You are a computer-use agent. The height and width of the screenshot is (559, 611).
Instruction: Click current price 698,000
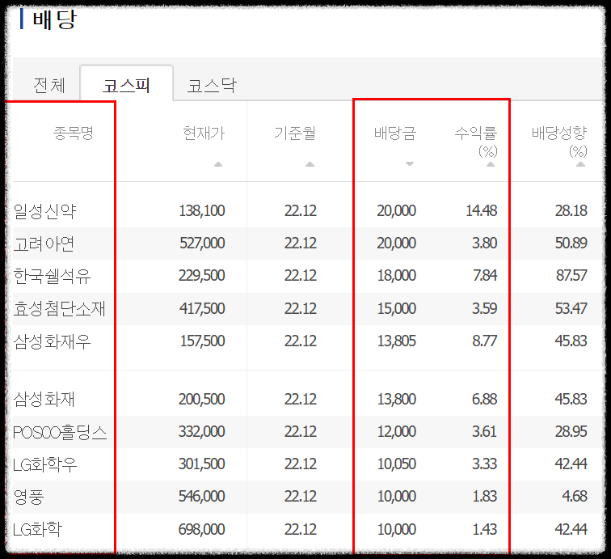(202, 530)
